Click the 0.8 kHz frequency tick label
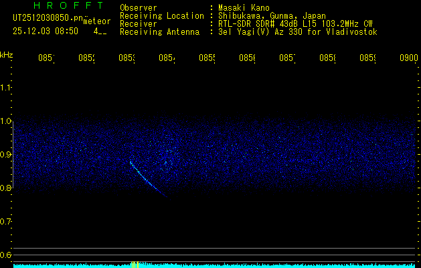 click(x=6, y=188)
